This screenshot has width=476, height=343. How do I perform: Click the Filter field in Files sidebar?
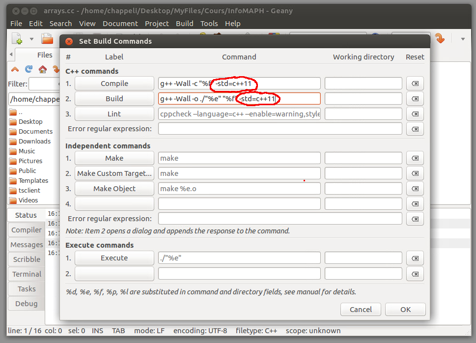coord(44,84)
